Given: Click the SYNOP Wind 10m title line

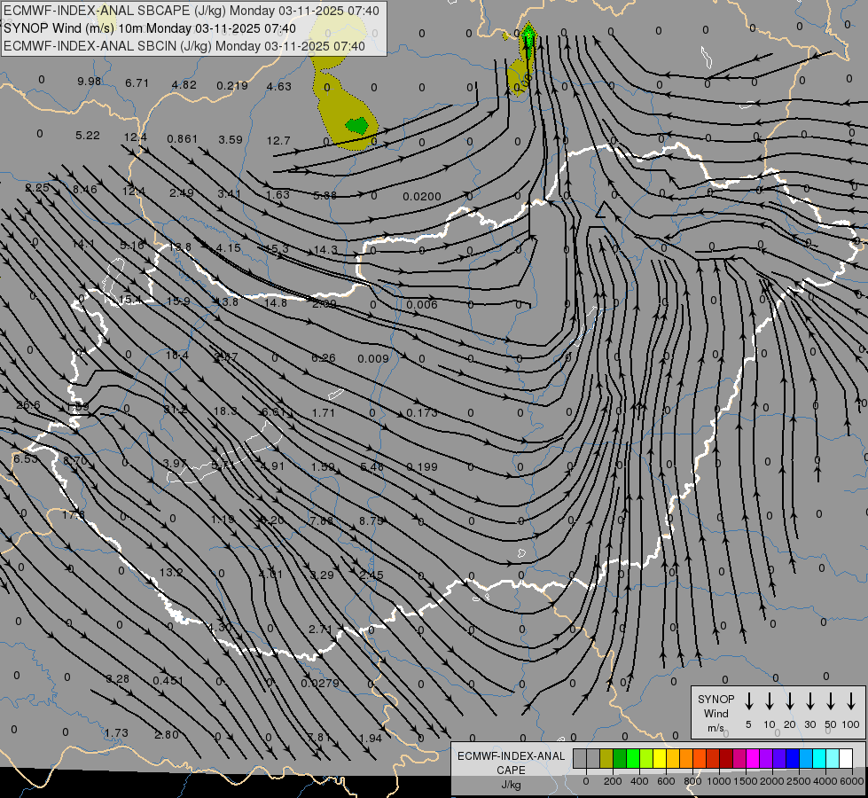Looking at the screenshot, I should [150, 28].
